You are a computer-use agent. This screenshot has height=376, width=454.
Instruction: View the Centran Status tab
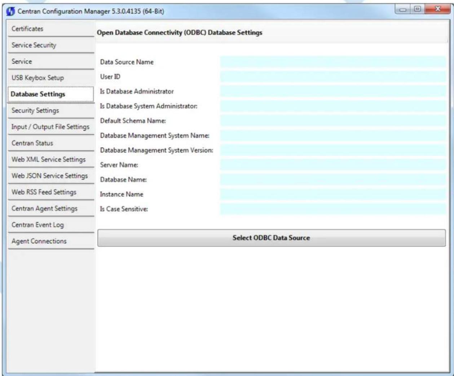(x=50, y=143)
